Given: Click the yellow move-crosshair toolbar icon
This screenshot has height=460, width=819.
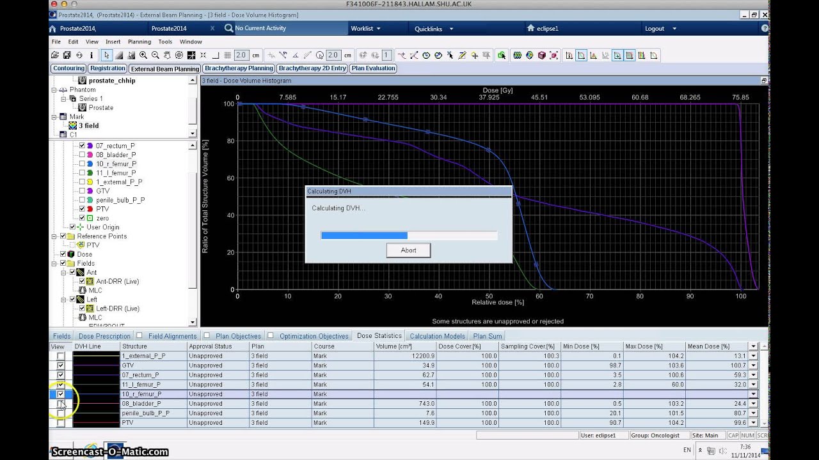Looking at the screenshot, I should (475, 55).
